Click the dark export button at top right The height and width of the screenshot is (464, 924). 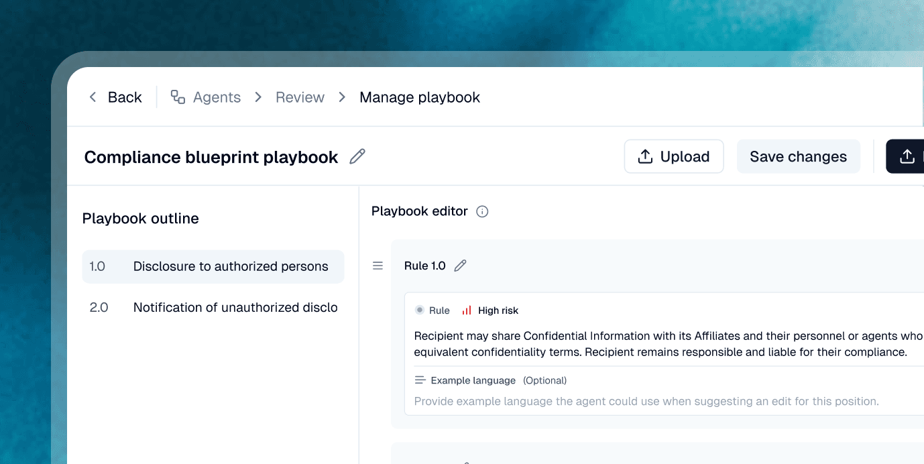(905, 156)
